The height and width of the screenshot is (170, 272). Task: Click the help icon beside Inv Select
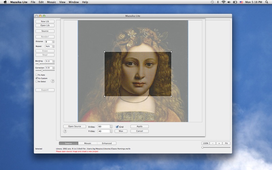[x=53, y=81]
